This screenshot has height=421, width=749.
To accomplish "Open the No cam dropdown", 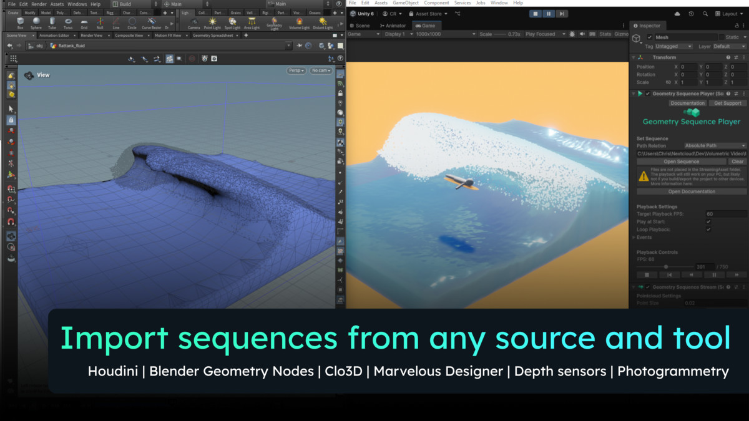I will [320, 70].
